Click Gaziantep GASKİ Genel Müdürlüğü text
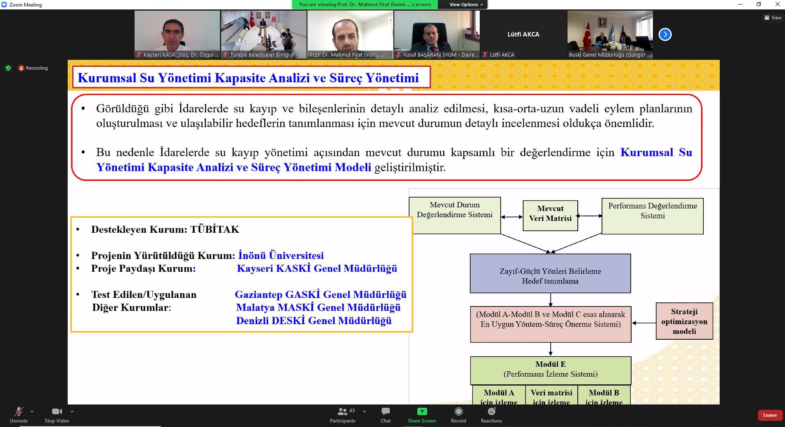 pyautogui.click(x=320, y=295)
